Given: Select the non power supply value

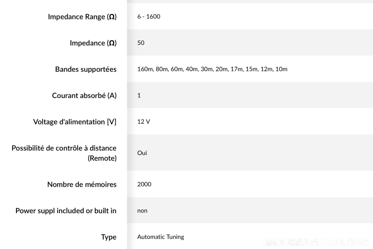Looking at the screenshot, I should point(142,211).
